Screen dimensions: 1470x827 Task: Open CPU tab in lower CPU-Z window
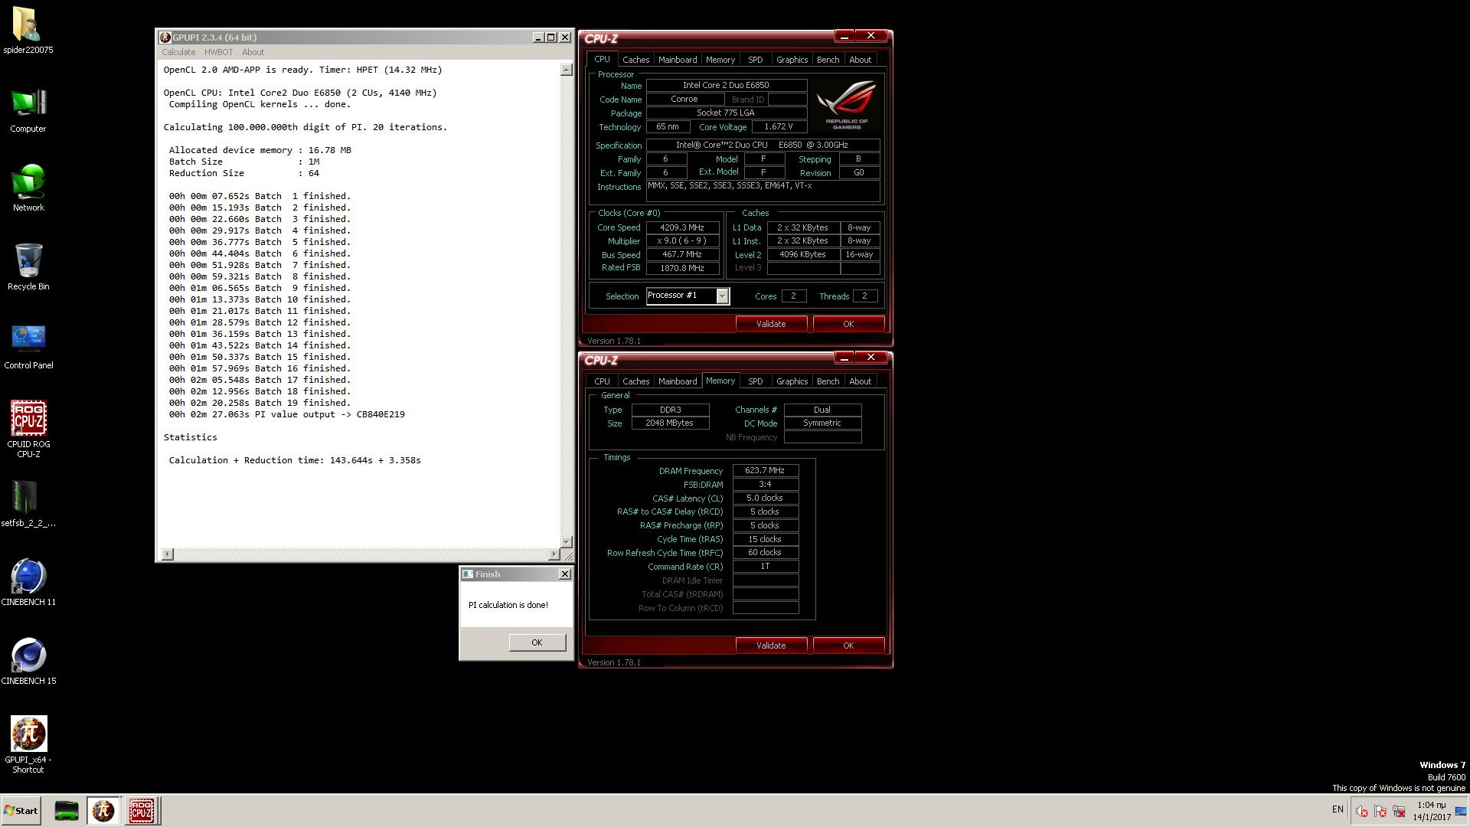point(602,381)
